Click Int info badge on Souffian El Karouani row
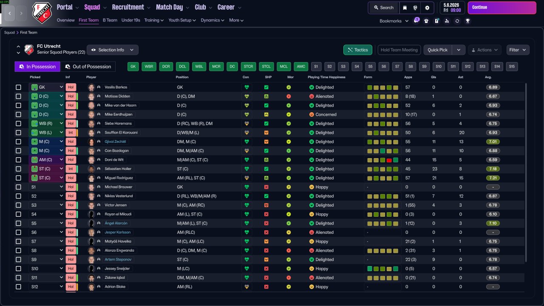The height and width of the screenshot is (306, 544). pos(71,133)
